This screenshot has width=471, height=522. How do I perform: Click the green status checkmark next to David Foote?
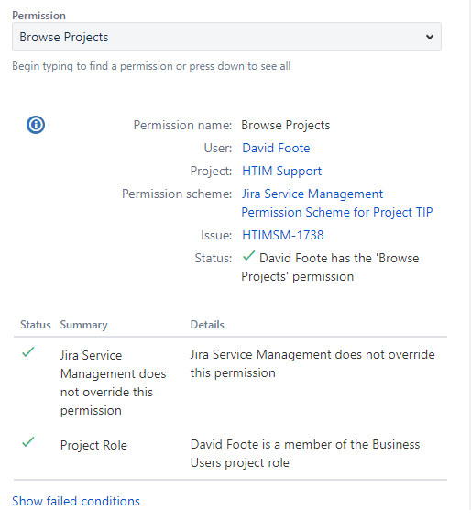[x=248, y=256]
